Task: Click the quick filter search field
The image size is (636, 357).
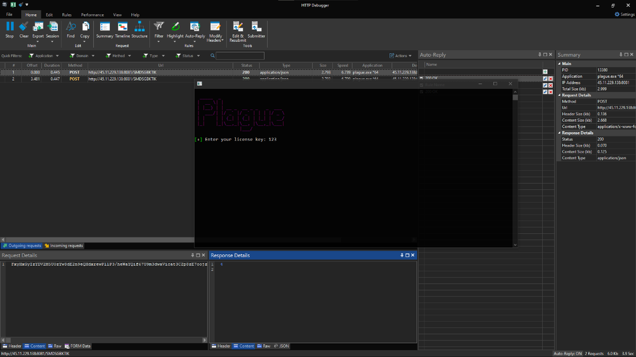Action: tap(240, 56)
